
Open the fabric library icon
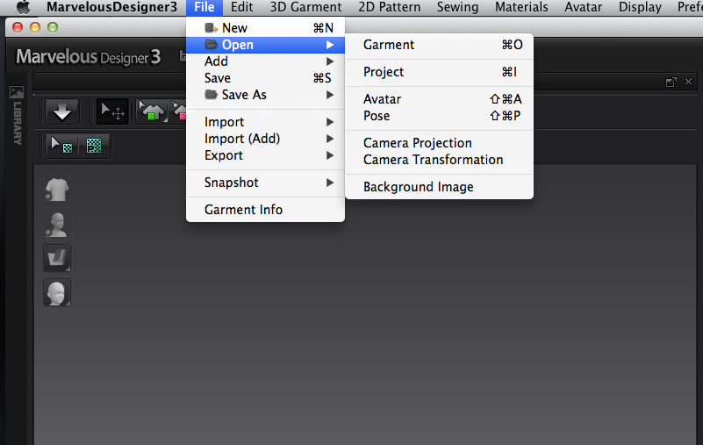(x=57, y=258)
